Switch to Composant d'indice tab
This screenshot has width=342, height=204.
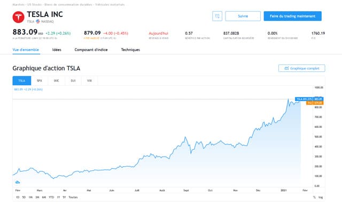91,50
